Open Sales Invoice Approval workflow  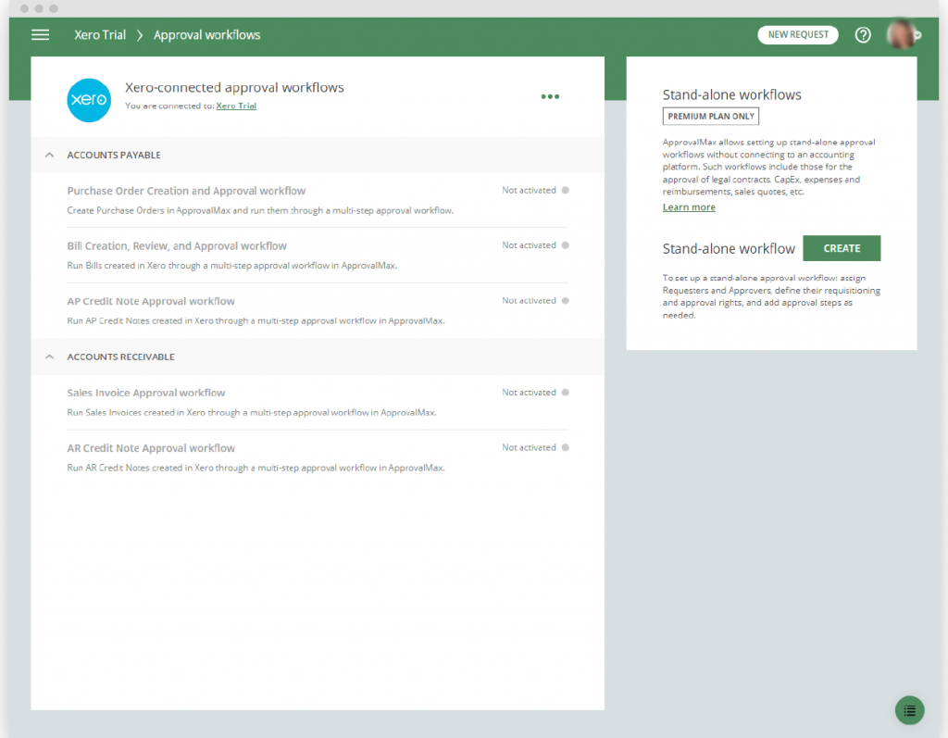point(145,394)
